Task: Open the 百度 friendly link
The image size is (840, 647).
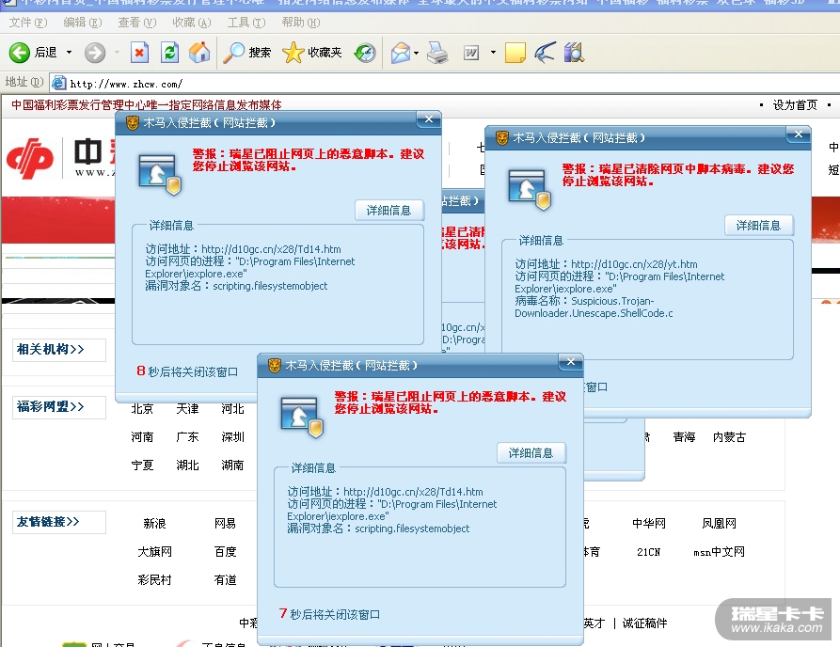Action: click(225, 552)
